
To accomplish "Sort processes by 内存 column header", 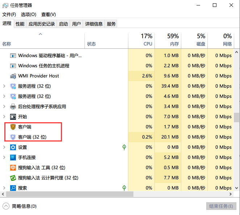I will [168, 40].
